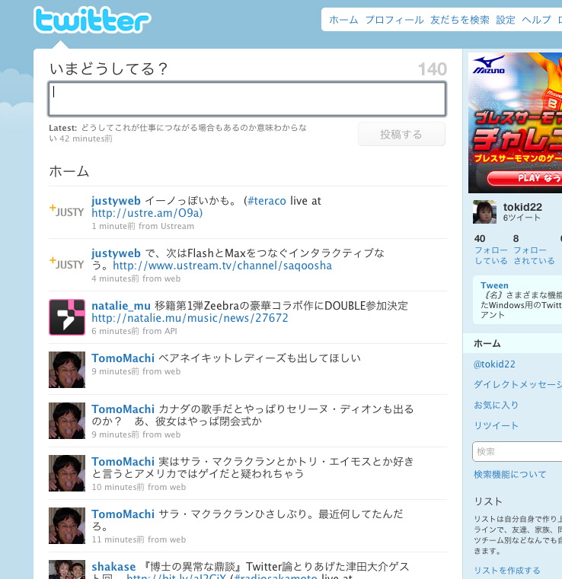
Task: Open the 検索機能について link
Action: tap(510, 474)
